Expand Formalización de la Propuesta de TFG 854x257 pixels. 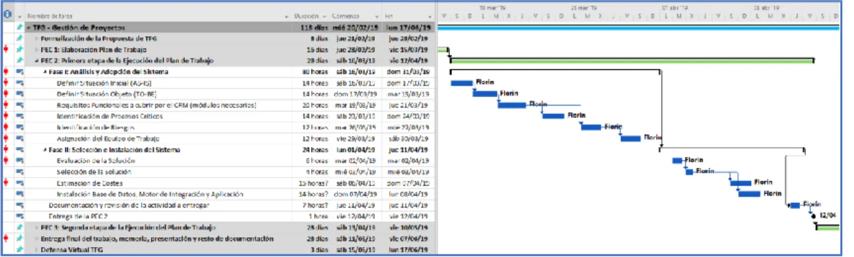click(37, 38)
